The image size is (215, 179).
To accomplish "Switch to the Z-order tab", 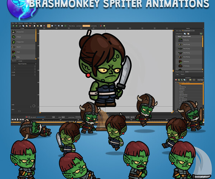I will (x=20, y=61).
